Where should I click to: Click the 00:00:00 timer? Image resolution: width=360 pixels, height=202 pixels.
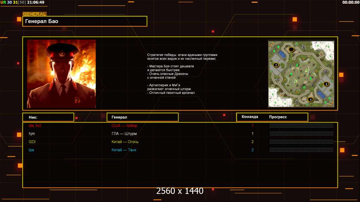tap(351, 2)
